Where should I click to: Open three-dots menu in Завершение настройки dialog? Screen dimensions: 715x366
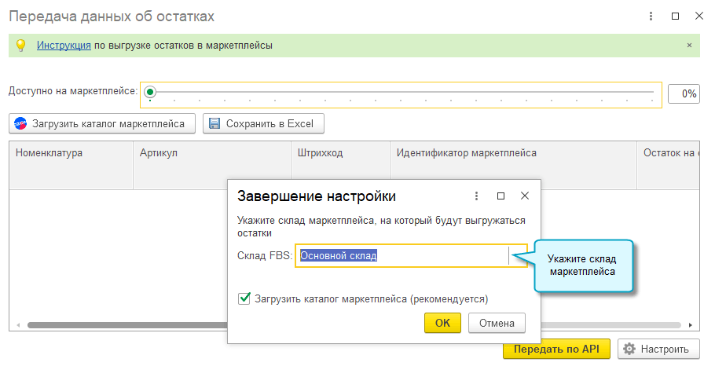point(476,196)
